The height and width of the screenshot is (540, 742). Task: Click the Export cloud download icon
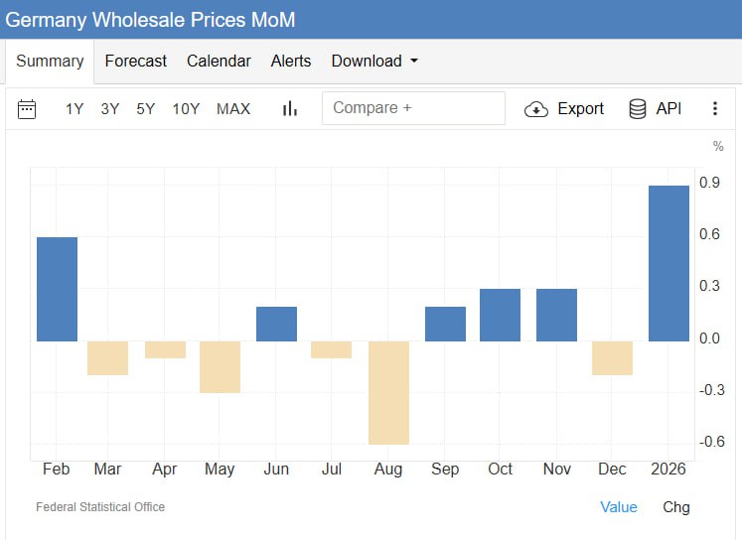(536, 109)
